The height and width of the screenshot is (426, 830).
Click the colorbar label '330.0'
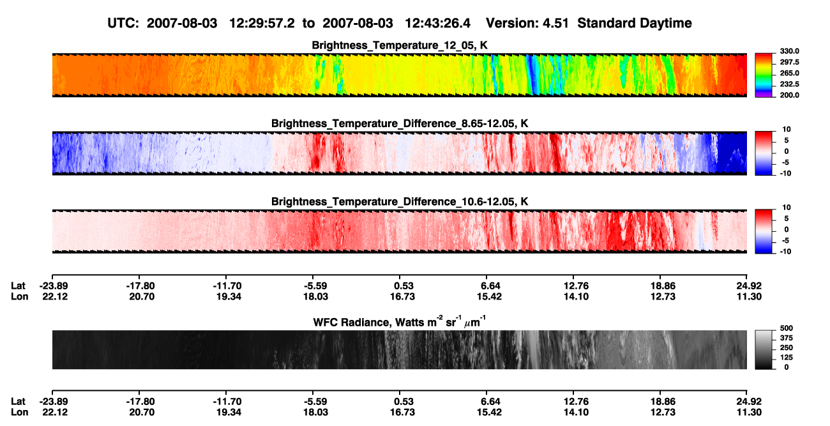pos(789,52)
